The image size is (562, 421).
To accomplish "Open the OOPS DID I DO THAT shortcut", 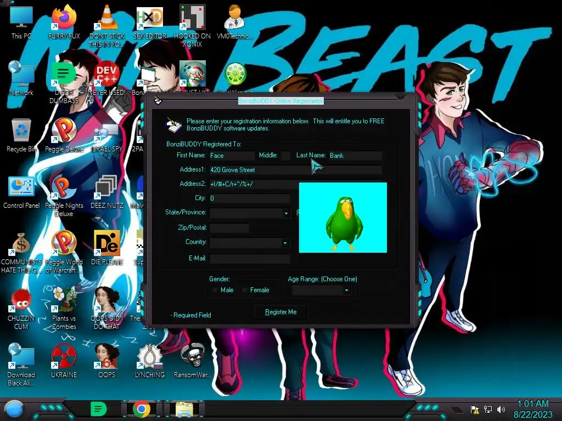I will [x=107, y=309].
